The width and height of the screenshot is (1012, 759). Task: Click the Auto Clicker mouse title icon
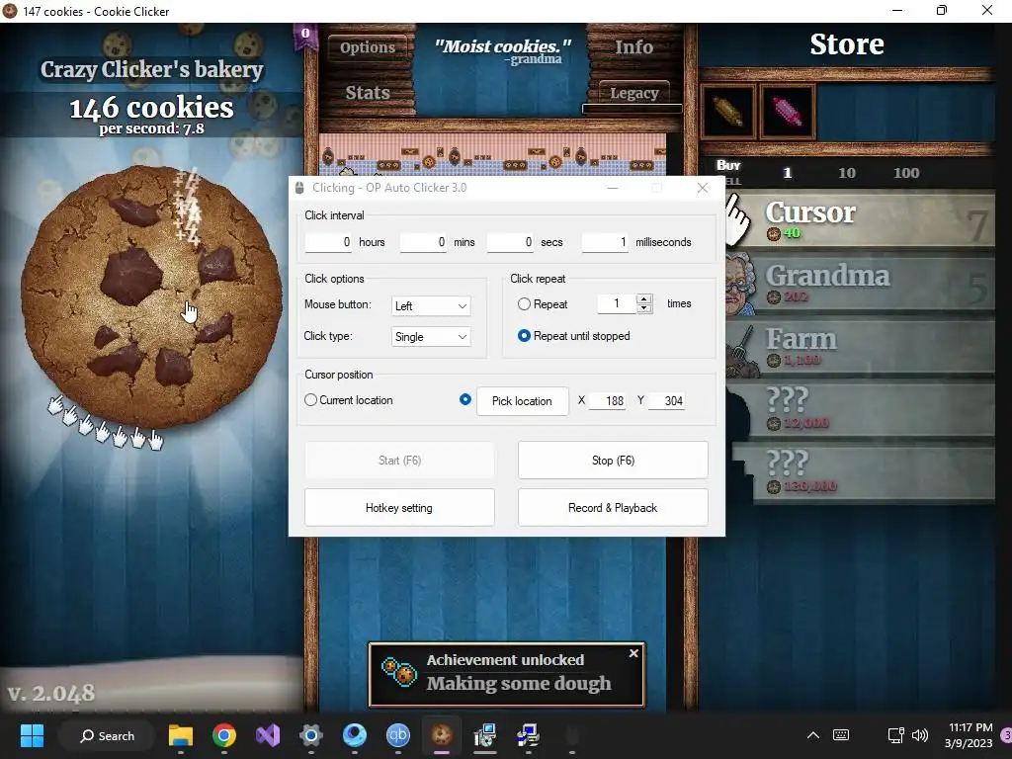[299, 188]
